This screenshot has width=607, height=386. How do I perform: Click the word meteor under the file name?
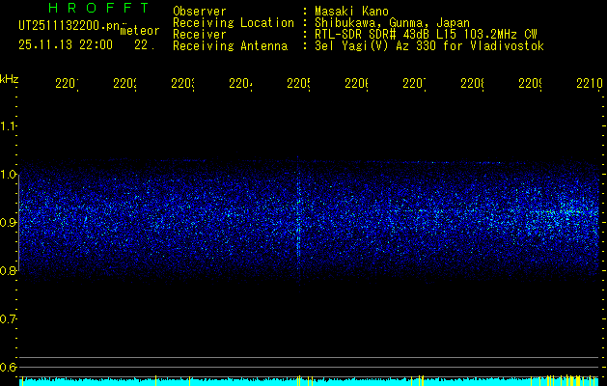(139, 31)
